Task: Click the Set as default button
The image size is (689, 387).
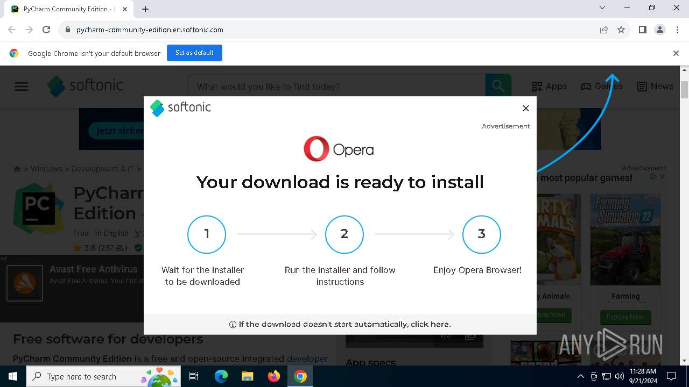Action: [x=194, y=53]
